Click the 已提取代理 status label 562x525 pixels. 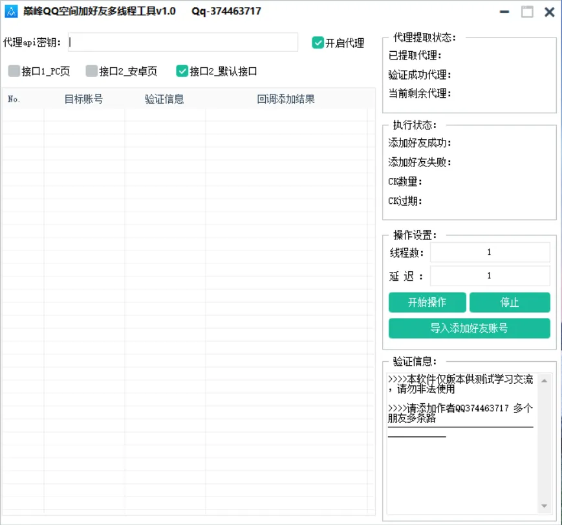413,56
